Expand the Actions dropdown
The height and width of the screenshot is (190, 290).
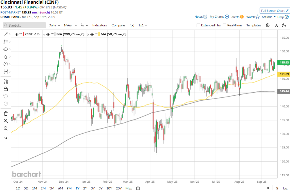(x=269, y=17)
